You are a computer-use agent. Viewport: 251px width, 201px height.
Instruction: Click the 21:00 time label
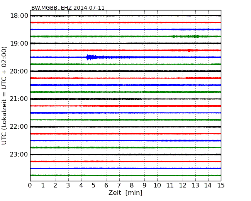click(x=19, y=99)
